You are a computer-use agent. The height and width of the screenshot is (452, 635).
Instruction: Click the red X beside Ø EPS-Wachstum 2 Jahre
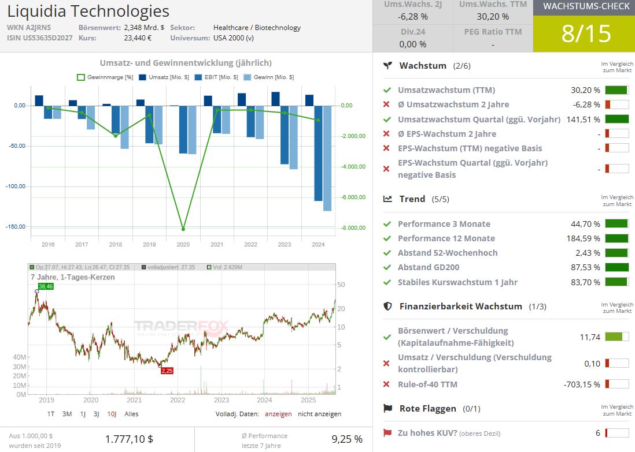(x=386, y=134)
